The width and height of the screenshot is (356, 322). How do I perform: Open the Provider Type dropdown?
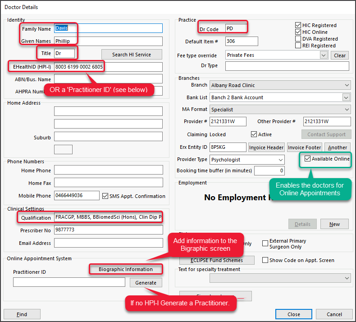pos(281,160)
